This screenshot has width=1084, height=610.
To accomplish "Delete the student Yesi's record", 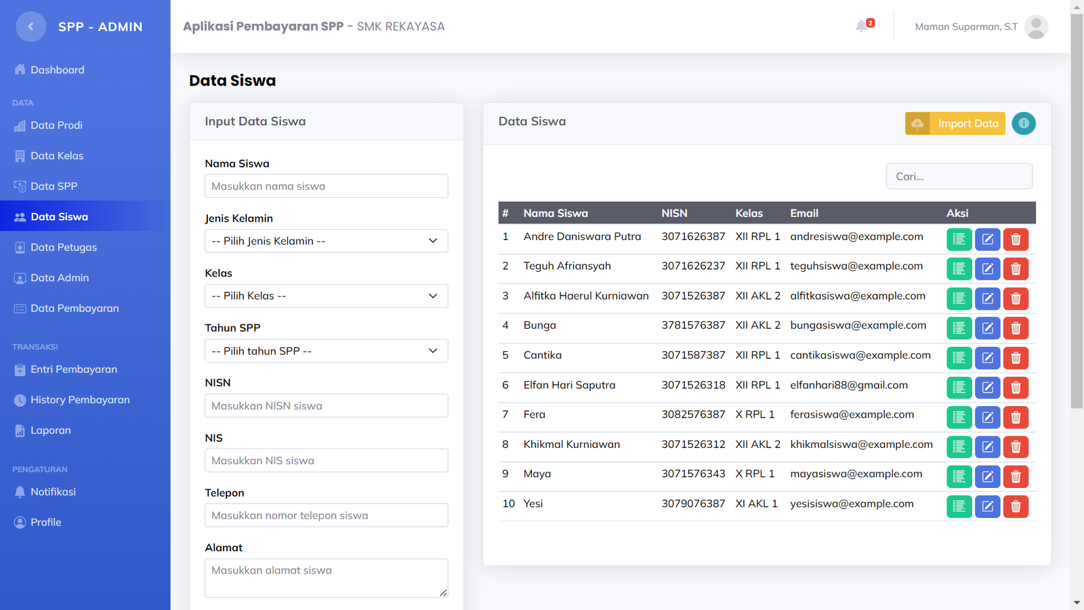I will pos(1016,506).
